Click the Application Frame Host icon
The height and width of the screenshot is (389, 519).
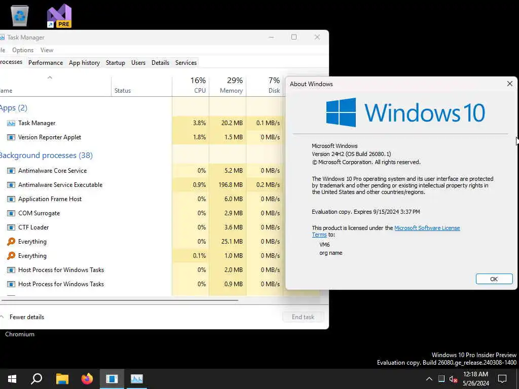pos(11,199)
